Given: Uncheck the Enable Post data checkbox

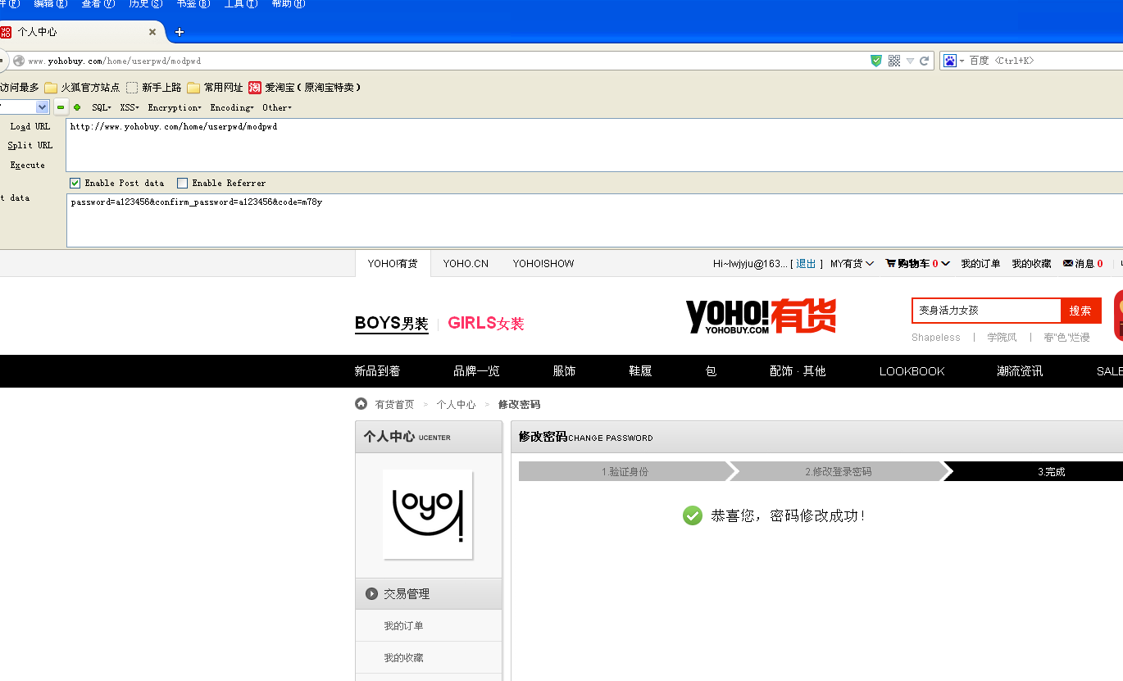Looking at the screenshot, I should 75,183.
